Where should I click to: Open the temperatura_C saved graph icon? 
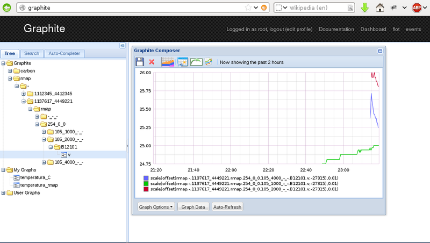point(17,178)
